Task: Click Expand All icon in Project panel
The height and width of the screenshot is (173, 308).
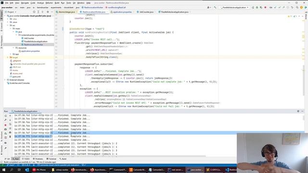Action: click(38, 12)
